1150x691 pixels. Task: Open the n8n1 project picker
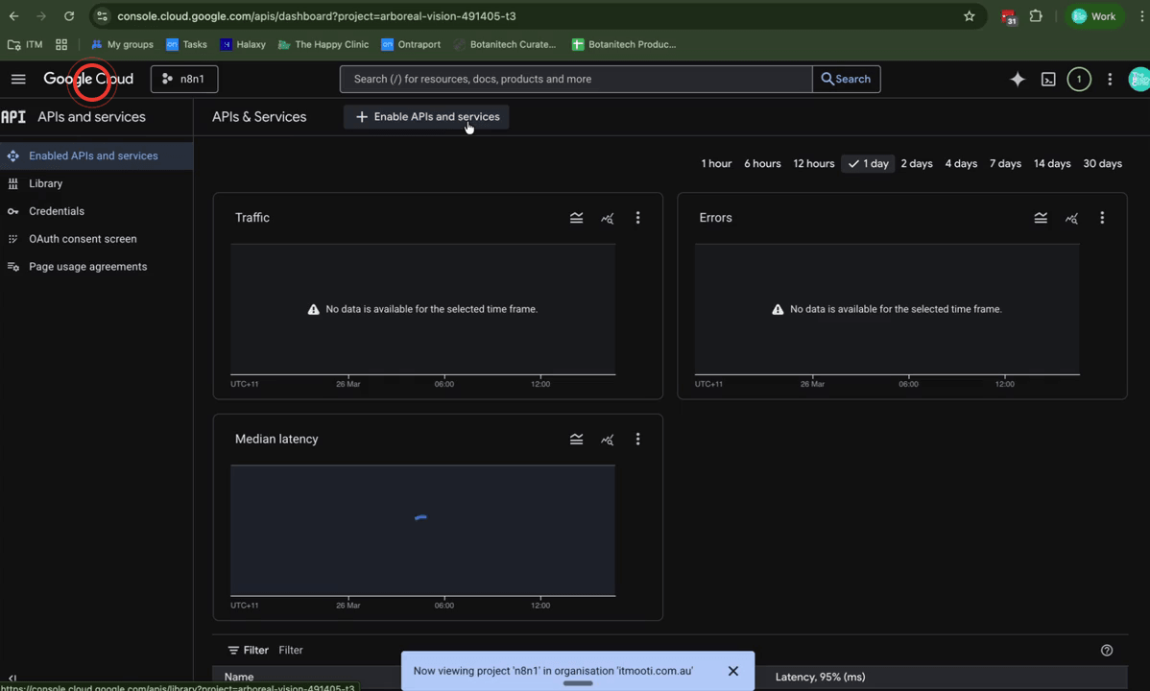(183, 79)
